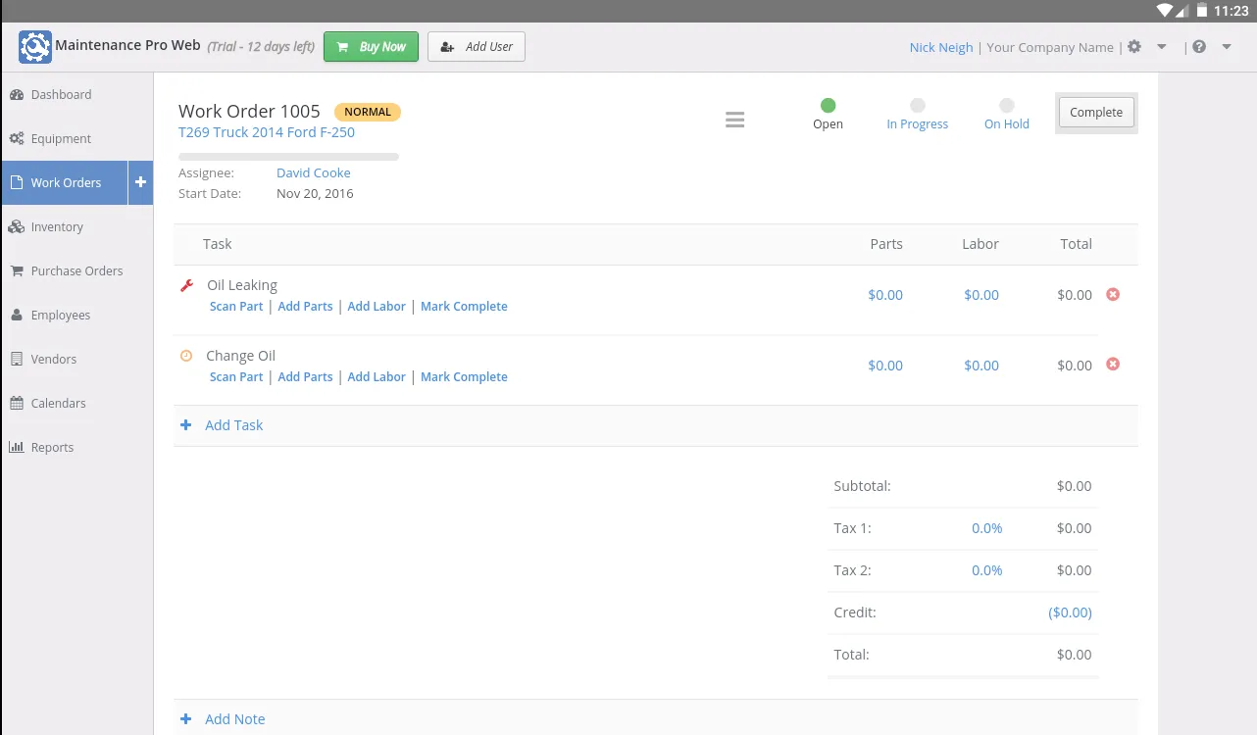Viewport: 1257px width, 735px height.
Task: Open the Vendors section
Action: (53, 359)
